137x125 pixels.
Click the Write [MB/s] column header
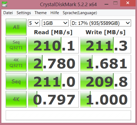coord(106,32)
